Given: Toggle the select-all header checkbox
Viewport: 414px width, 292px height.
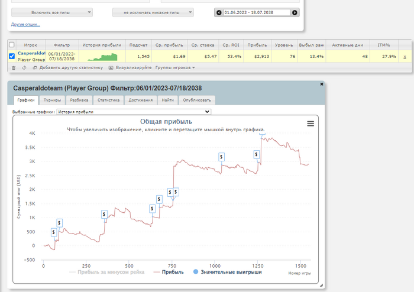Looking at the screenshot, I should point(12,44).
